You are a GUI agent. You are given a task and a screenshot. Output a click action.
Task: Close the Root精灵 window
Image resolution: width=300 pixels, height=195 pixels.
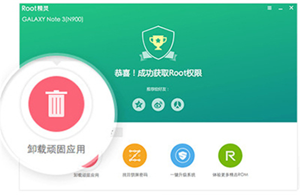pos(291,8)
